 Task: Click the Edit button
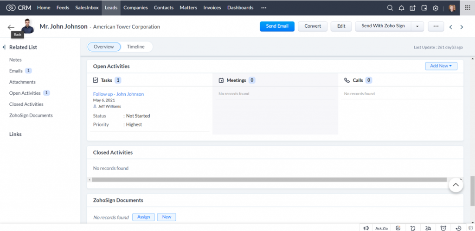(x=341, y=26)
